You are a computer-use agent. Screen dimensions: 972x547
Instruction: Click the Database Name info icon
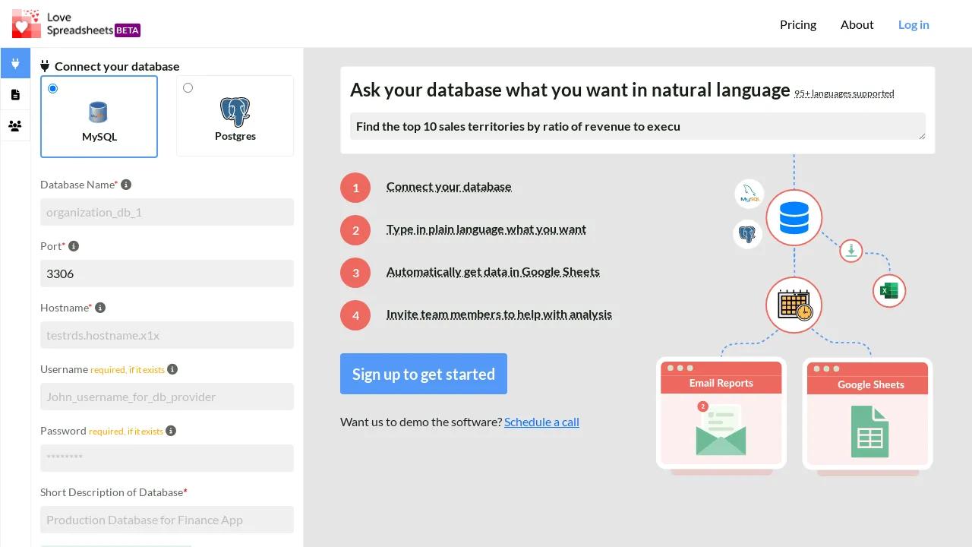tap(126, 185)
